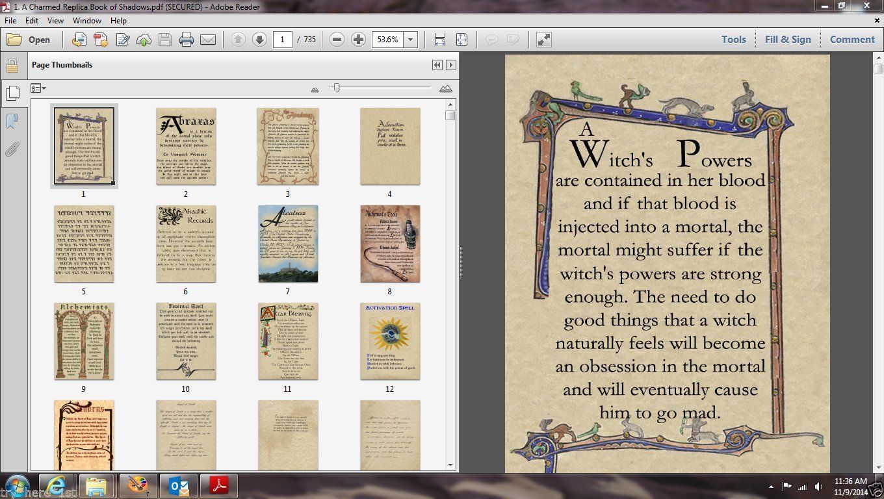Screen dimensions: 884x499
Task: Click the 53.6% zoom value field
Action: click(x=387, y=40)
